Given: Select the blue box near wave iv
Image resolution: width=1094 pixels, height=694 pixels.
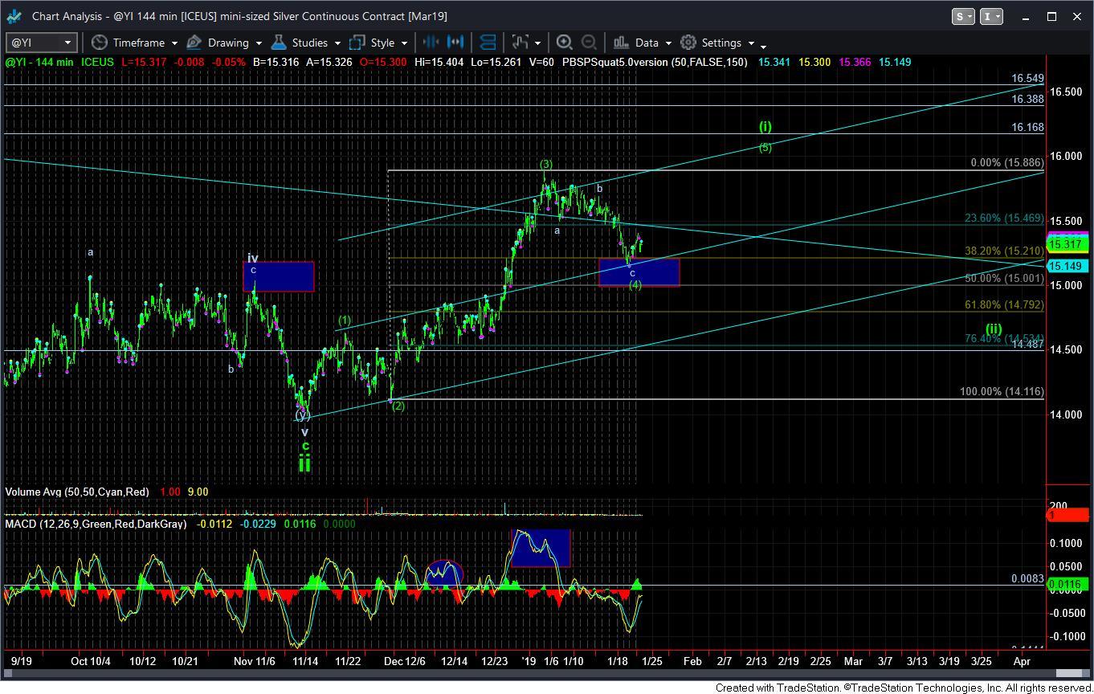Looking at the screenshot, I should [279, 276].
